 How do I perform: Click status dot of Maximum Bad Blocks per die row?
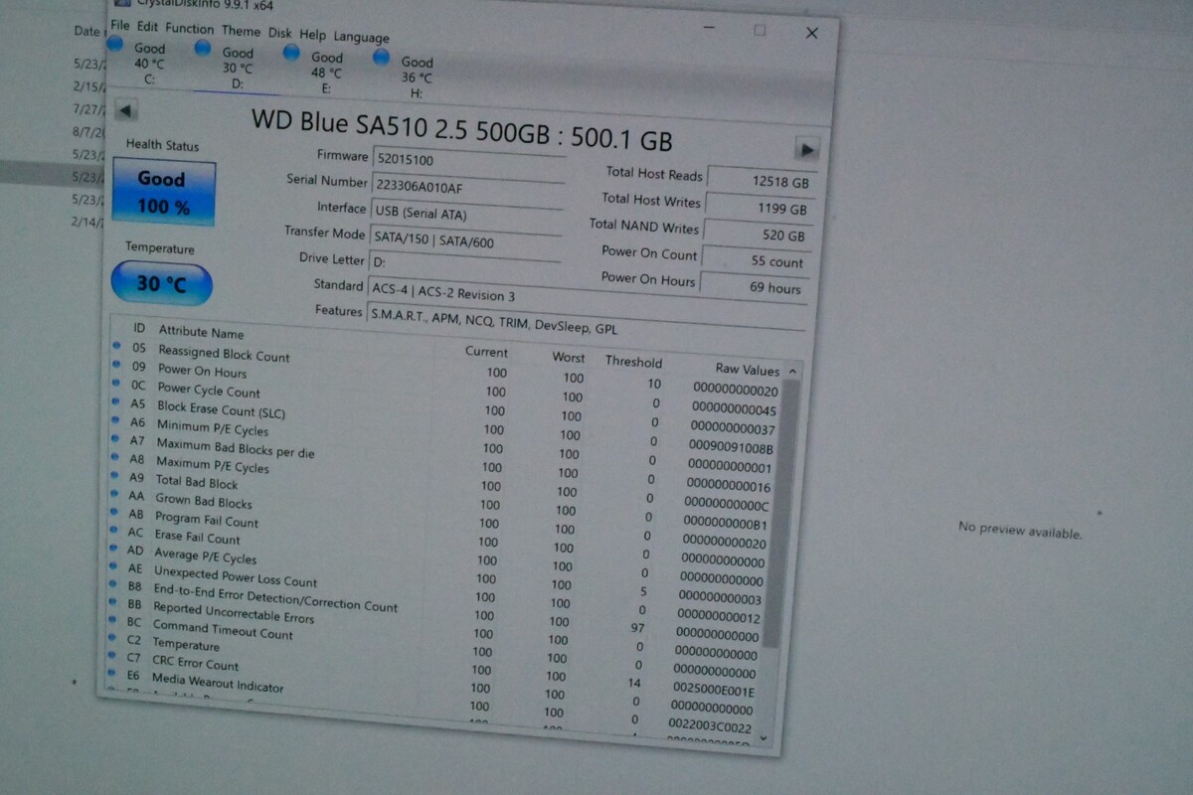click(113, 438)
